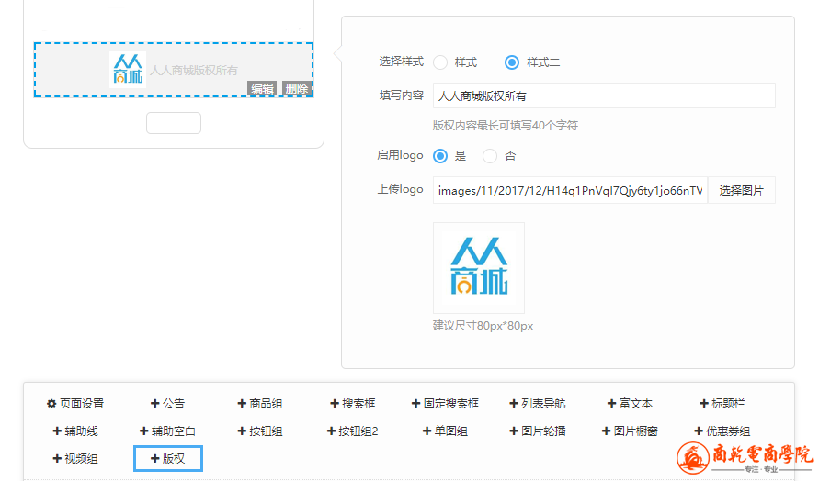Click the 上传logo path input field
The width and height of the screenshot is (819, 481).
[570, 191]
